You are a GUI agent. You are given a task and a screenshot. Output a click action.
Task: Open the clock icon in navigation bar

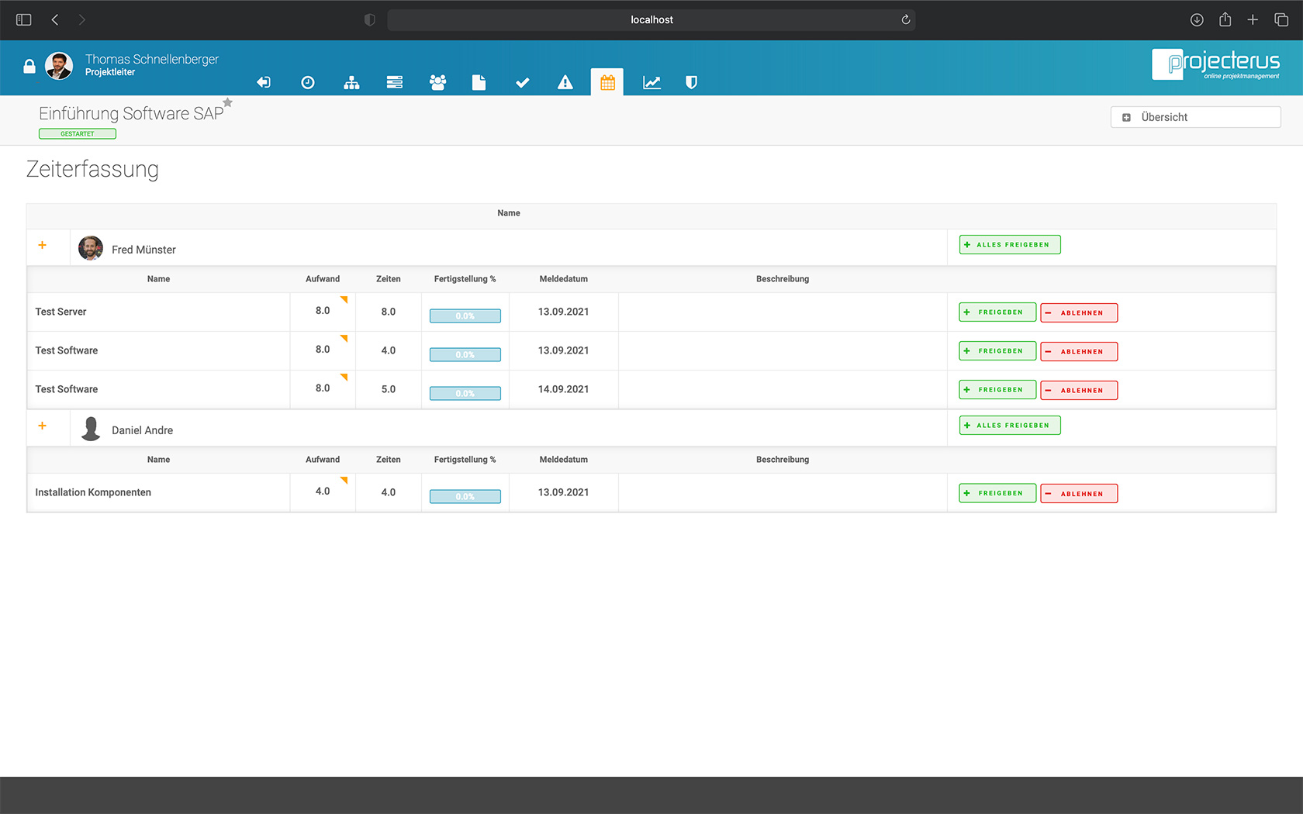308,82
